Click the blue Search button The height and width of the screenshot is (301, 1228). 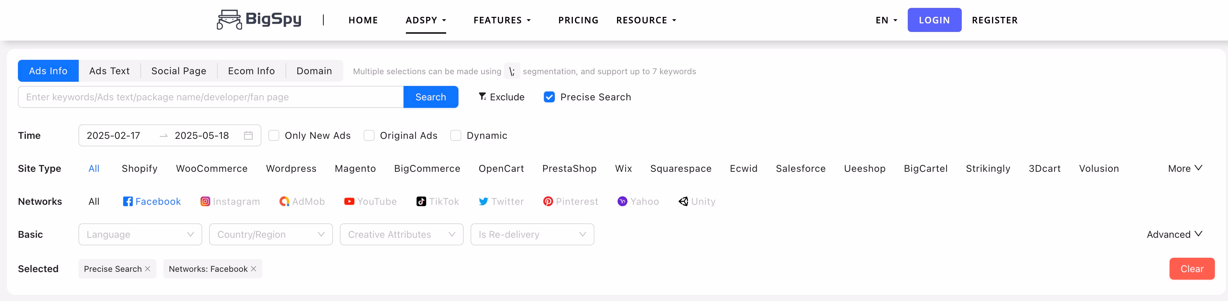[x=431, y=97]
